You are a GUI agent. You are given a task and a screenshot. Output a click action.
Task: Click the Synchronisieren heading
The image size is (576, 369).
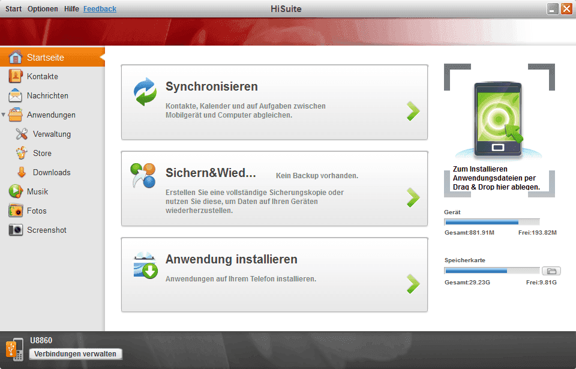tap(212, 87)
